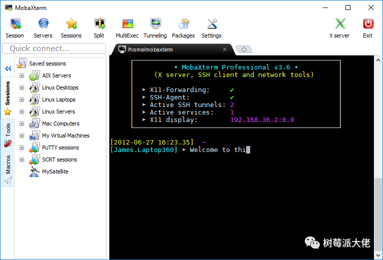Click the Quick connect input field
Viewport: 383px width, 260px height.
(x=54, y=48)
